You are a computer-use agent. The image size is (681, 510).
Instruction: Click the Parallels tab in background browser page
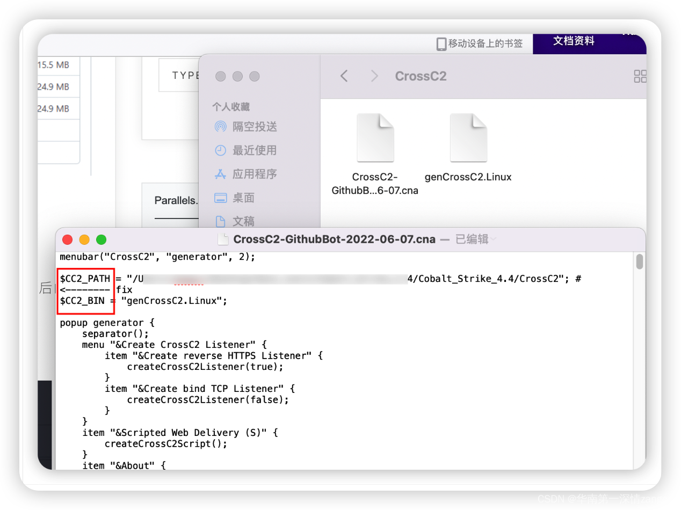(176, 200)
